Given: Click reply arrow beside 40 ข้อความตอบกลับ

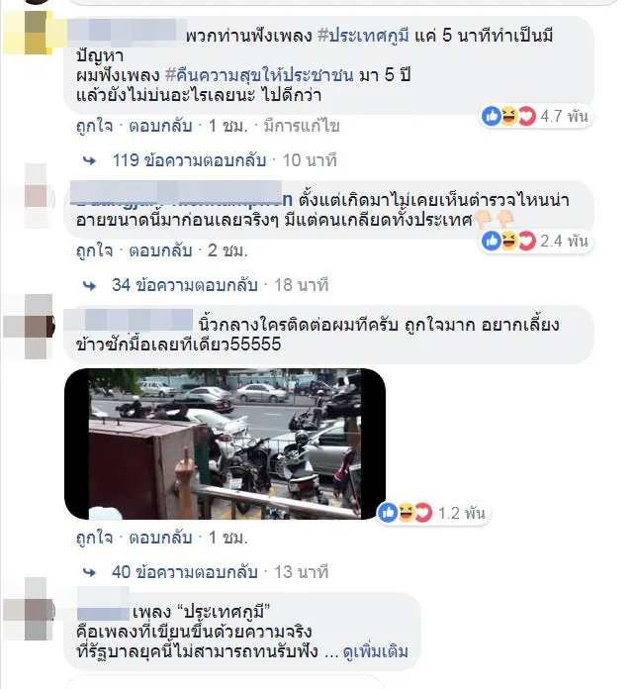Looking at the screenshot, I should tap(90, 572).
